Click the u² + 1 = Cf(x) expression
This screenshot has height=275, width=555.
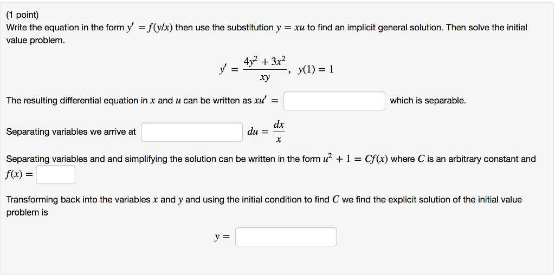[x=355, y=159]
